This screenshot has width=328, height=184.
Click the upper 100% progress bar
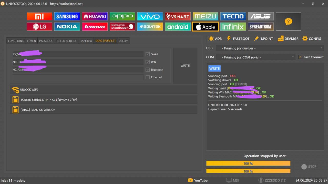(x=248, y=163)
